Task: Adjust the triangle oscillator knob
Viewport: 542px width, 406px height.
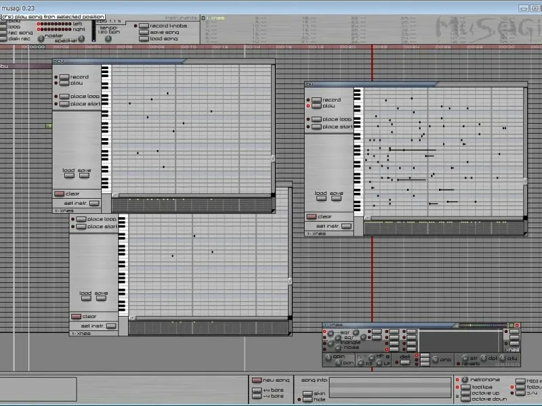Action: click(x=331, y=343)
